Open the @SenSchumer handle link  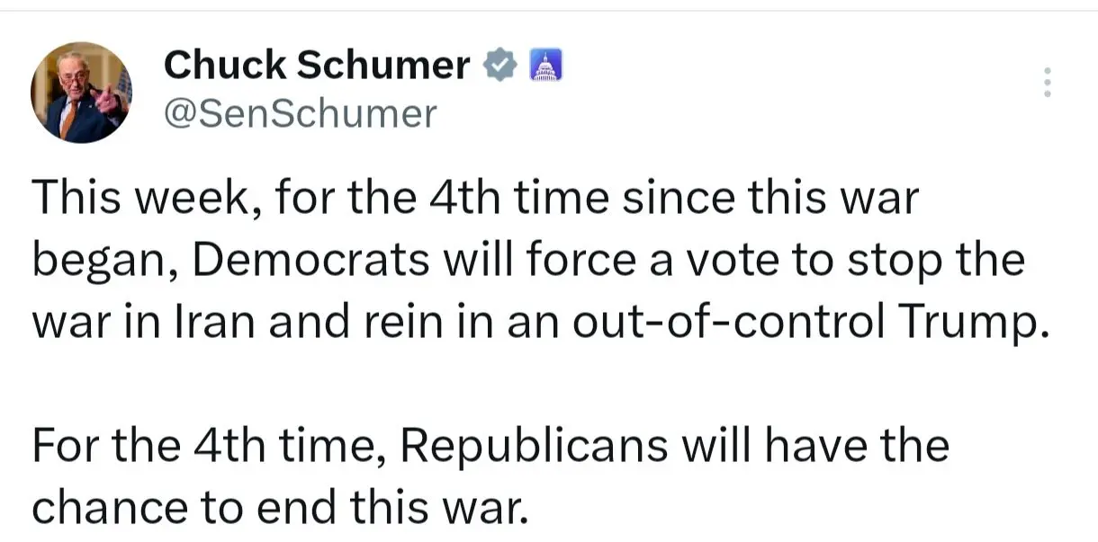click(300, 113)
